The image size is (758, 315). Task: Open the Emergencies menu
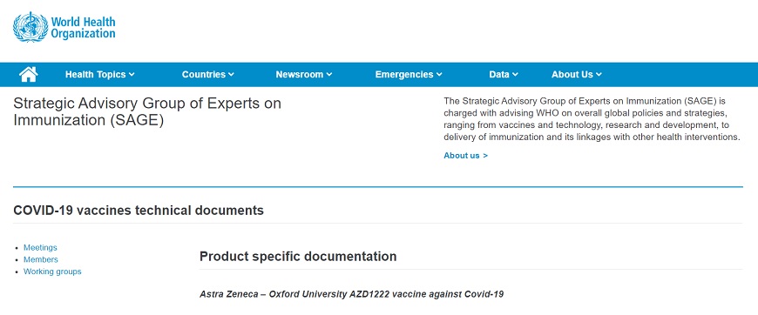point(409,75)
